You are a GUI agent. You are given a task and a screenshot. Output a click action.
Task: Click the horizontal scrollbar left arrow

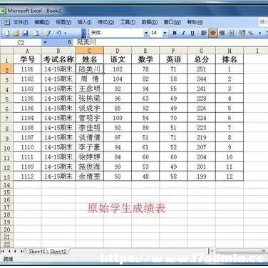point(212,252)
